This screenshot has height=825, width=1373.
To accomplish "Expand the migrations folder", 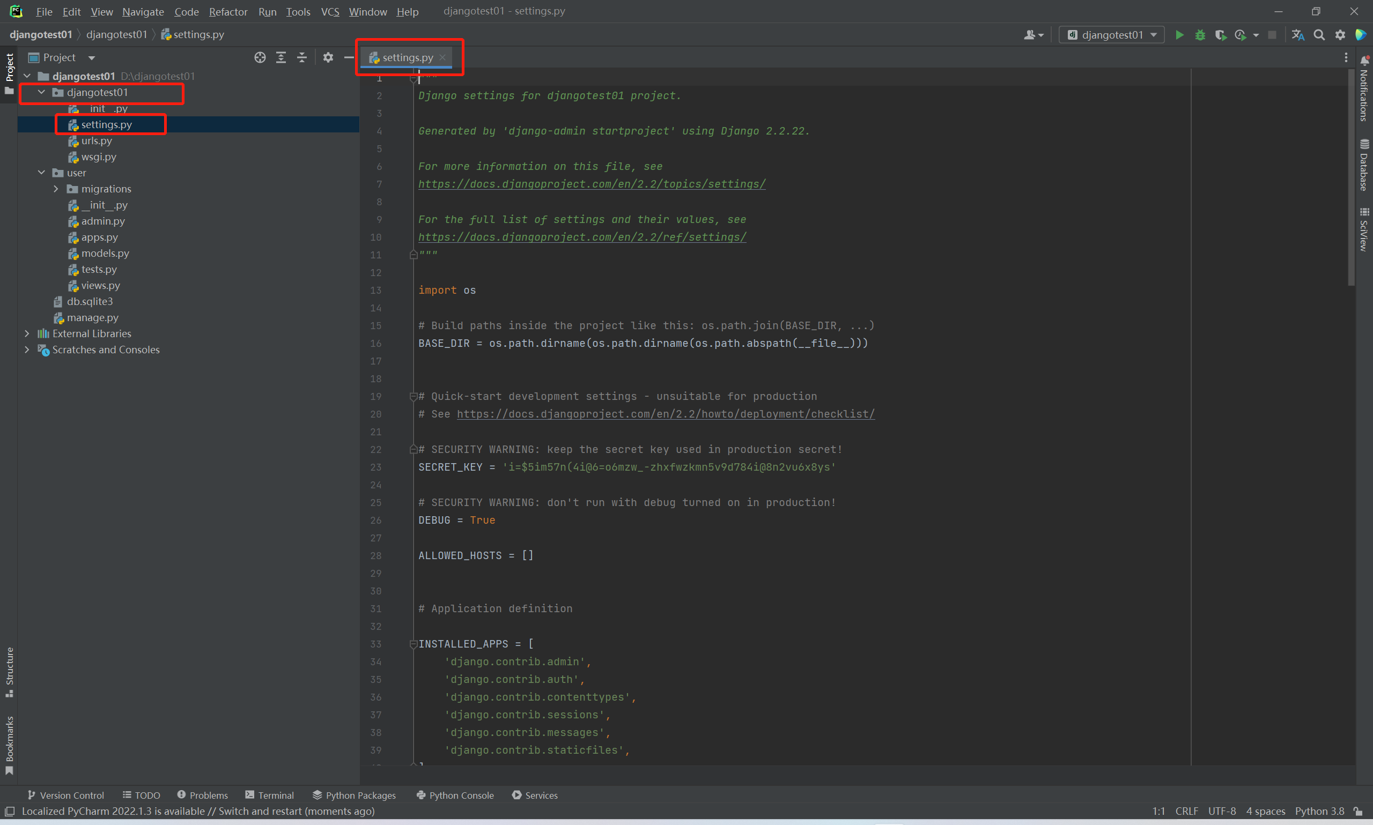I will [x=56, y=189].
